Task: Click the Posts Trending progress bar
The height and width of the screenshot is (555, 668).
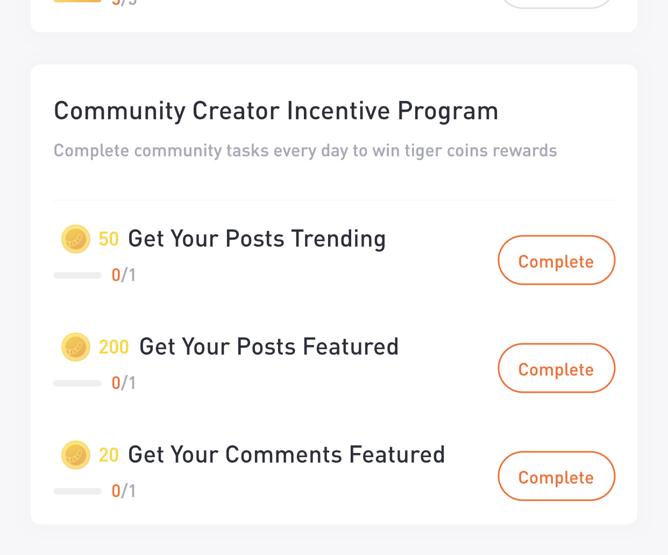Action: [x=77, y=276]
